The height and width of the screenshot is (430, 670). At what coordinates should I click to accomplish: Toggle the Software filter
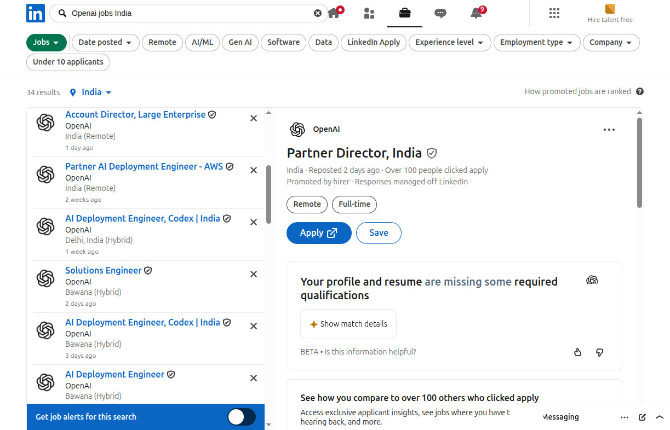pos(283,42)
